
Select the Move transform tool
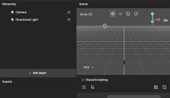[x=113, y=14]
